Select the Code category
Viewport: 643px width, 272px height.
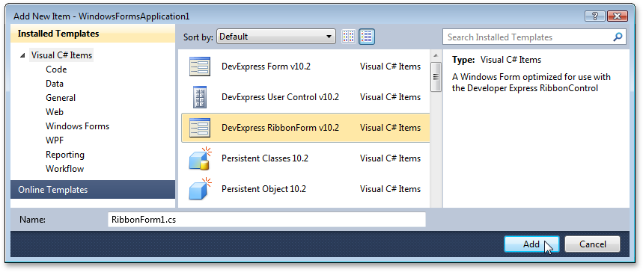tap(56, 69)
